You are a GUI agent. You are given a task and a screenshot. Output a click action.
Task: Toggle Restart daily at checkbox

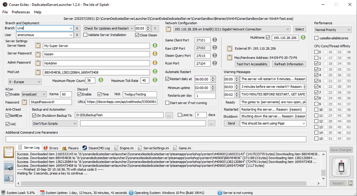click(x=167, y=79)
